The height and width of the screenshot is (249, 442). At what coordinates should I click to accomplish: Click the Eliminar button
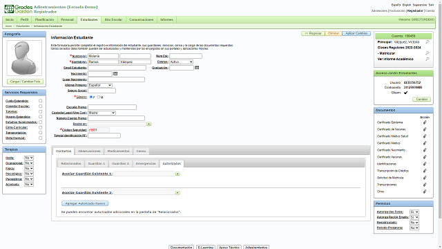click(x=334, y=33)
